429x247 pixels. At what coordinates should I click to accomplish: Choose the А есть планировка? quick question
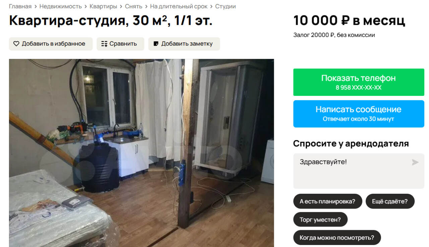coord(327,201)
